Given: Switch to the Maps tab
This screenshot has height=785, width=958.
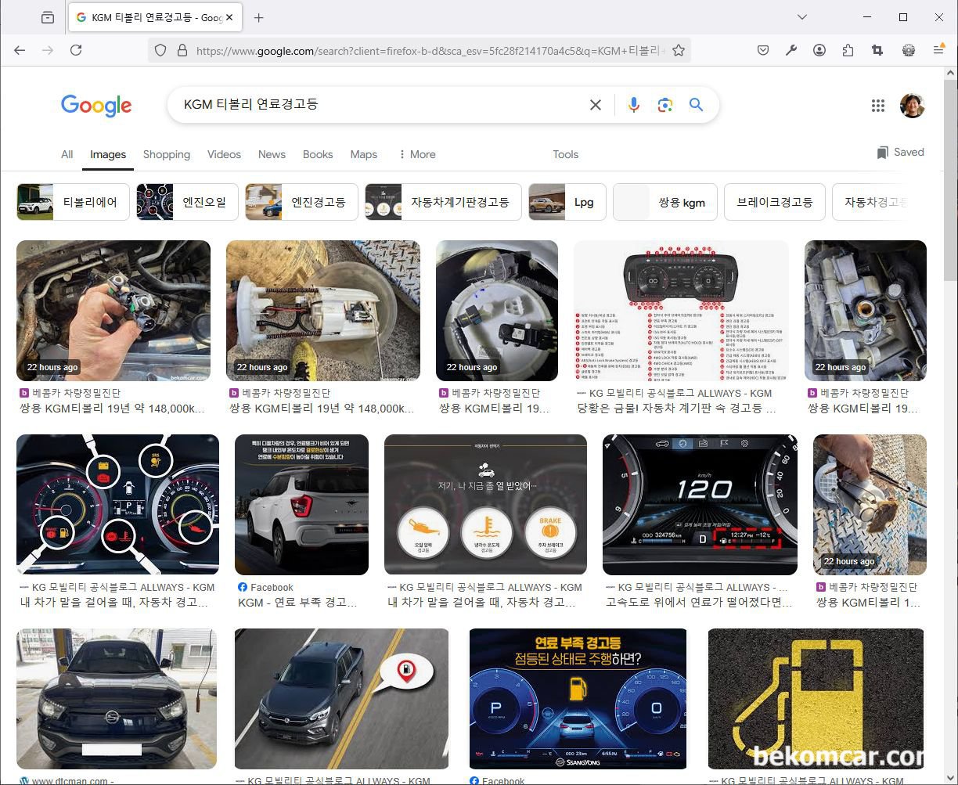Looking at the screenshot, I should point(364,154).
